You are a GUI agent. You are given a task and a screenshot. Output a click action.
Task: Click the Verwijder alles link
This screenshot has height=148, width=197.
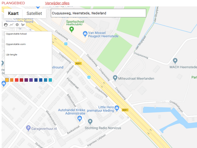(57, 3)
